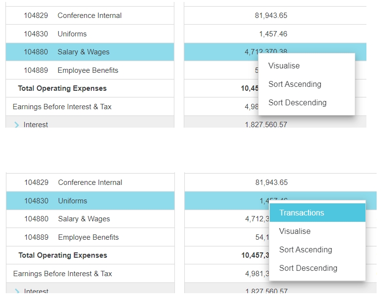381x298 pixels.
Task: Pick Sort Descending in the lower context menu
Action: coord(308,268)
